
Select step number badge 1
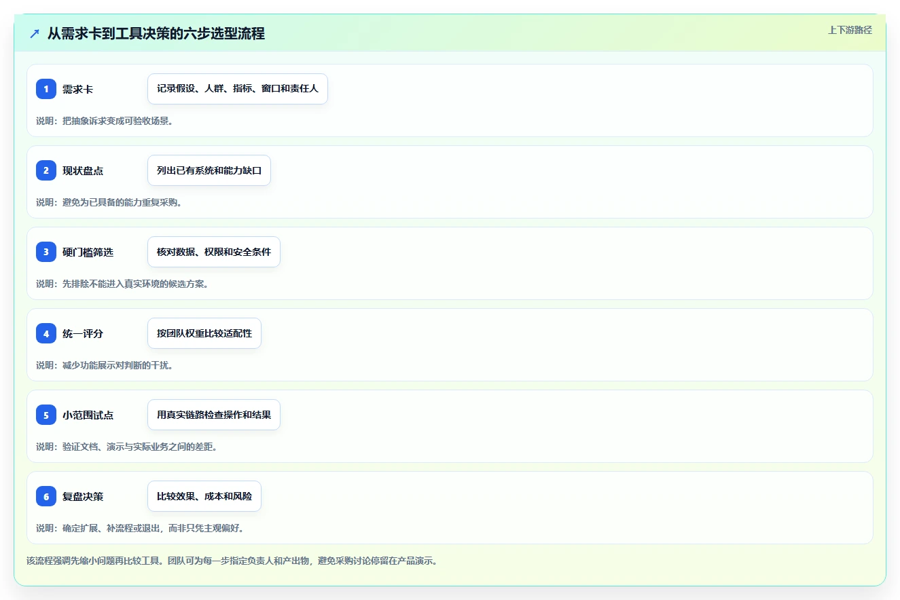pyautogui.click(x=46, y=89)
